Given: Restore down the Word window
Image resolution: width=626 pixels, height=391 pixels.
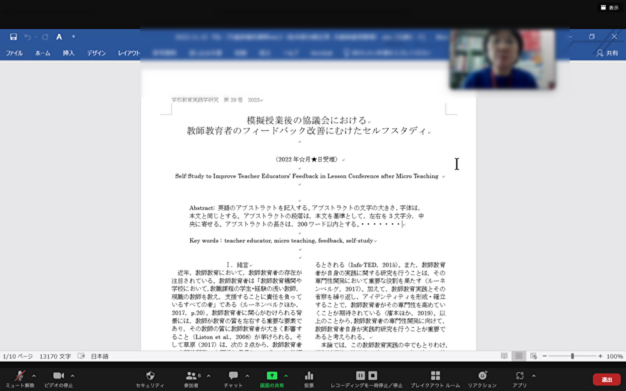Looking at the screenshot, I should coord(592,36).
